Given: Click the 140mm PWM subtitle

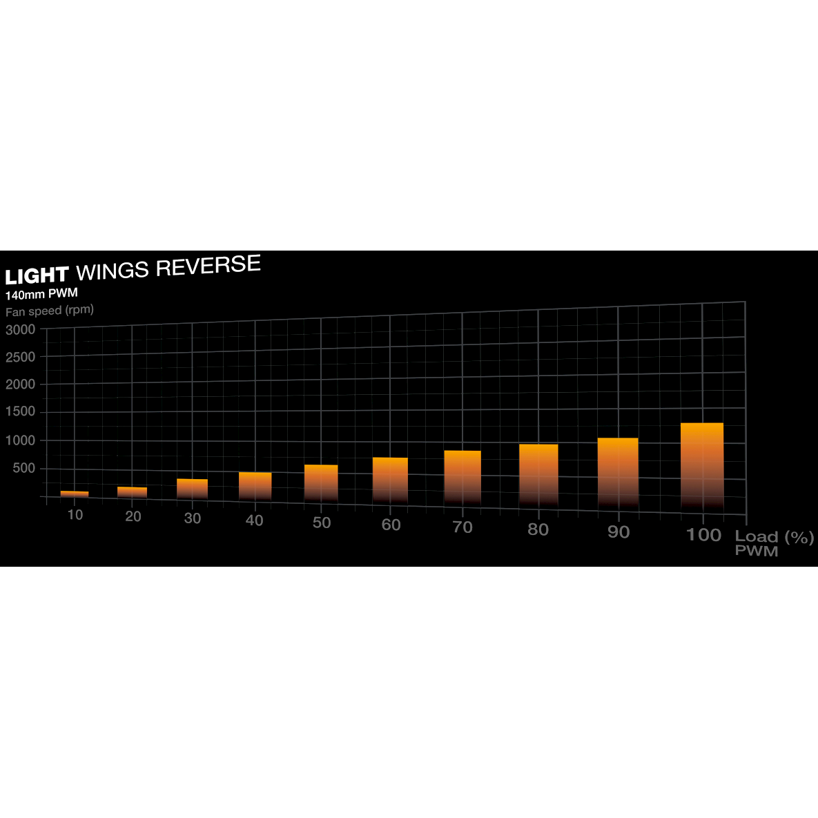Looking at the screenshot, I should click(41, 293).
